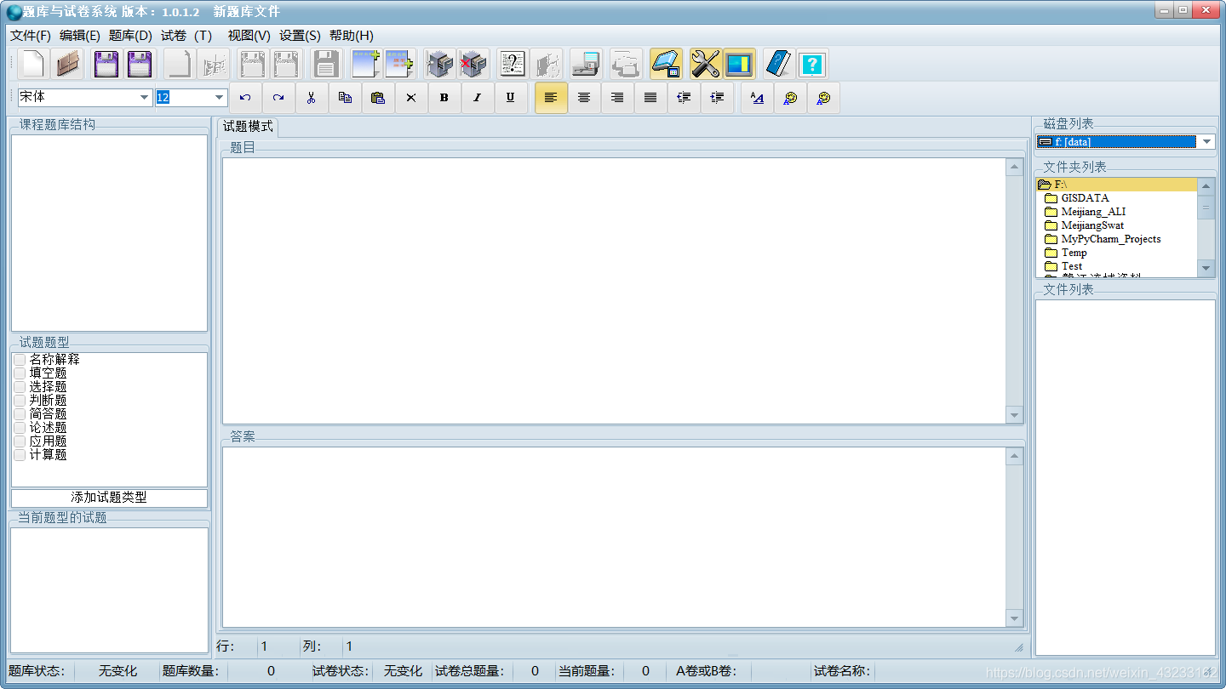Image resolution: width=1226 pixels, height=689 pixels.
Task: Click the blue note with plus icon
Action: pyautogui.click(x=365, y=64)
